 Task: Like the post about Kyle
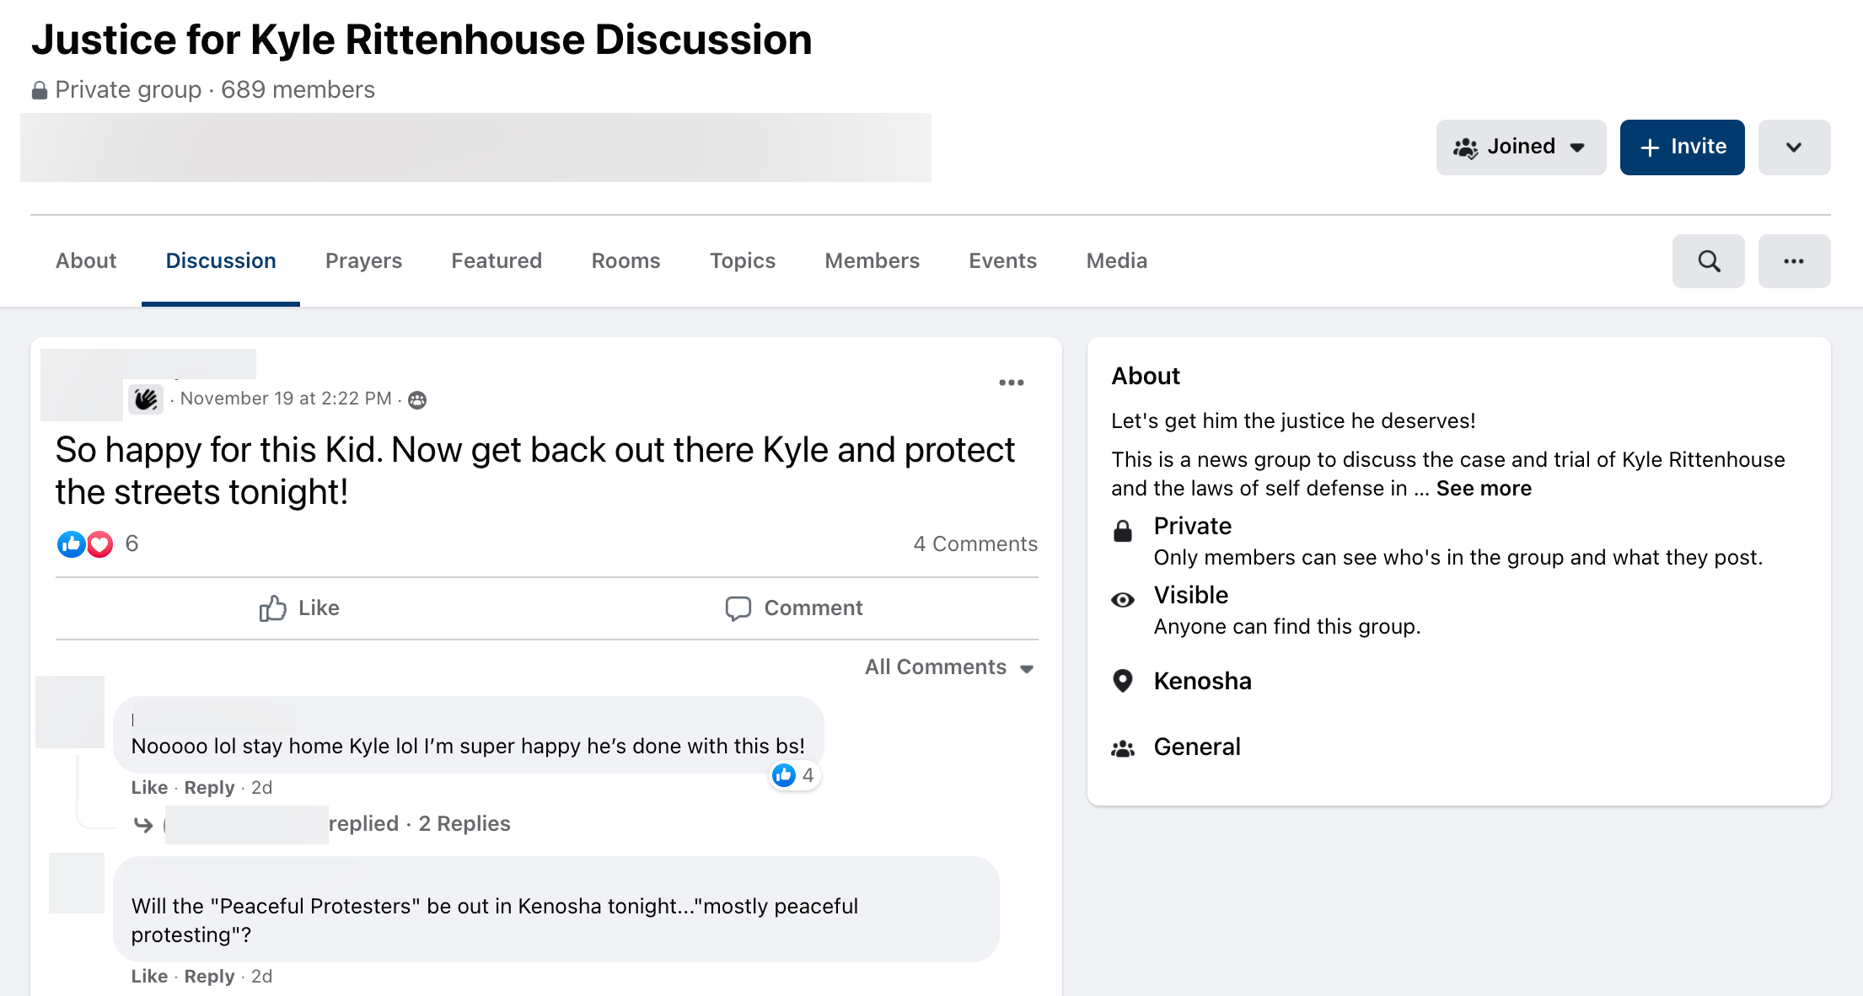tap(299, 608)
